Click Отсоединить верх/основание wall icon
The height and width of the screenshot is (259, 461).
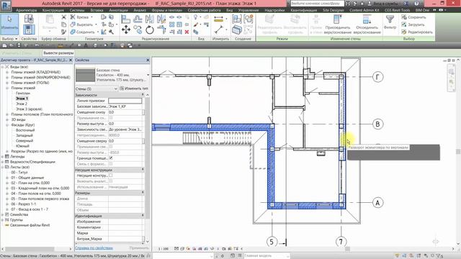coord(367,19)
